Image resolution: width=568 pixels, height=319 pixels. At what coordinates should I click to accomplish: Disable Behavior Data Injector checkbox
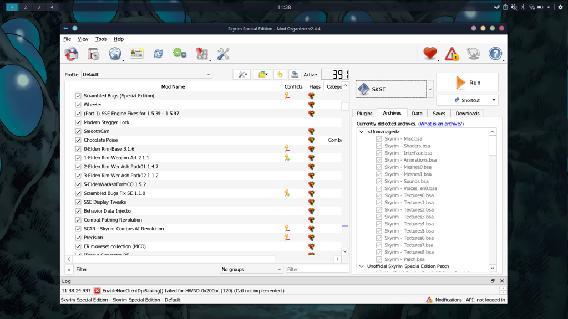click(x=78, y=211)
